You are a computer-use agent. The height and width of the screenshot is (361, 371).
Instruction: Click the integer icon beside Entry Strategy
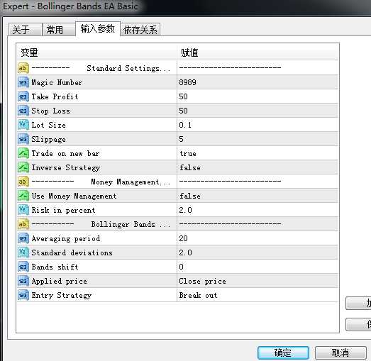23,295
